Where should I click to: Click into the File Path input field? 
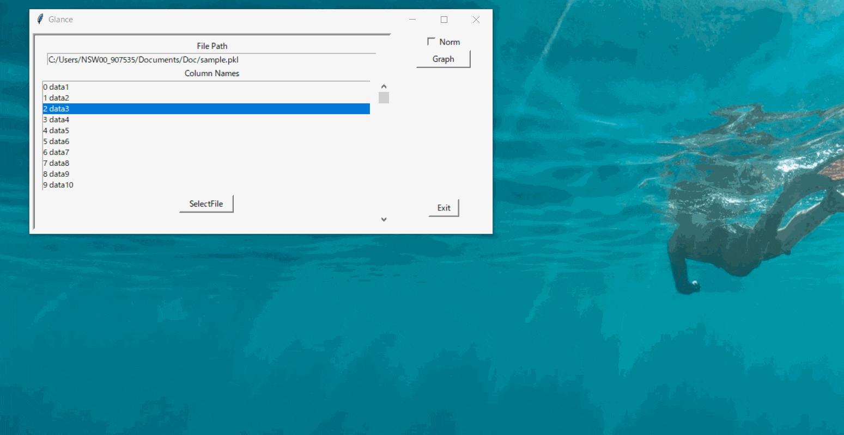[211, 60]
